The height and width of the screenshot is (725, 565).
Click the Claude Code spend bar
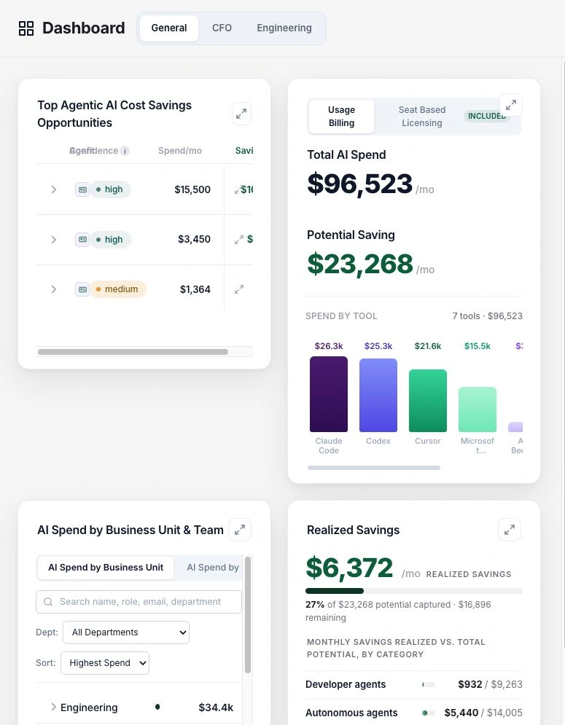329,394
